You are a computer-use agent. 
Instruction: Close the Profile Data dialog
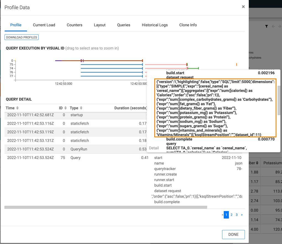pyautogui.click(x=243, y=7)
